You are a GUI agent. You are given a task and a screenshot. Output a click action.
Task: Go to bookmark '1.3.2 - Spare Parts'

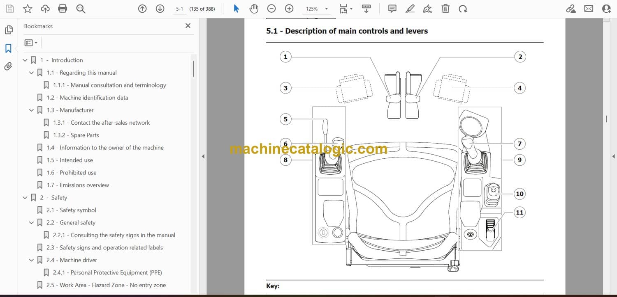click(x=76, y=135)
